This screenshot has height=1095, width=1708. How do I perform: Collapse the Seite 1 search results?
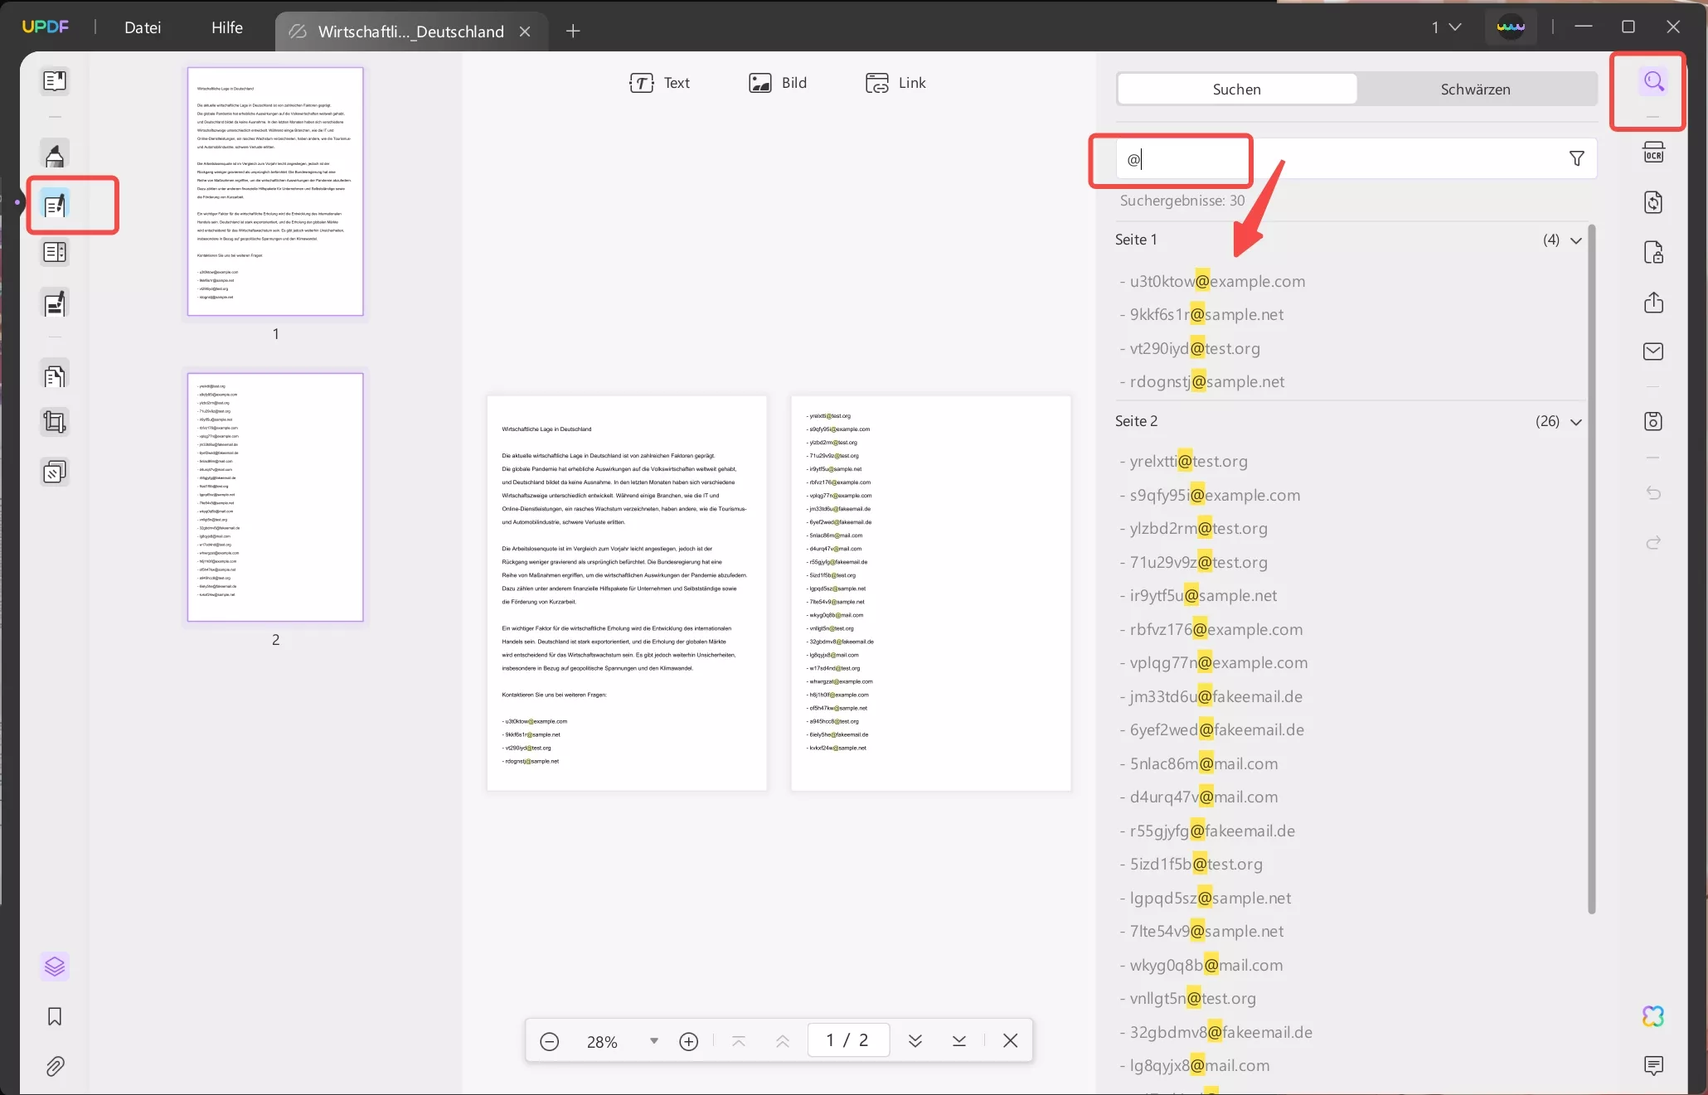1576,240
